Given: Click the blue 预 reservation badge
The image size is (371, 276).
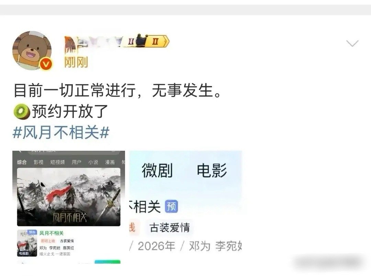Looking at the screenshot, I should coord(171,206).
